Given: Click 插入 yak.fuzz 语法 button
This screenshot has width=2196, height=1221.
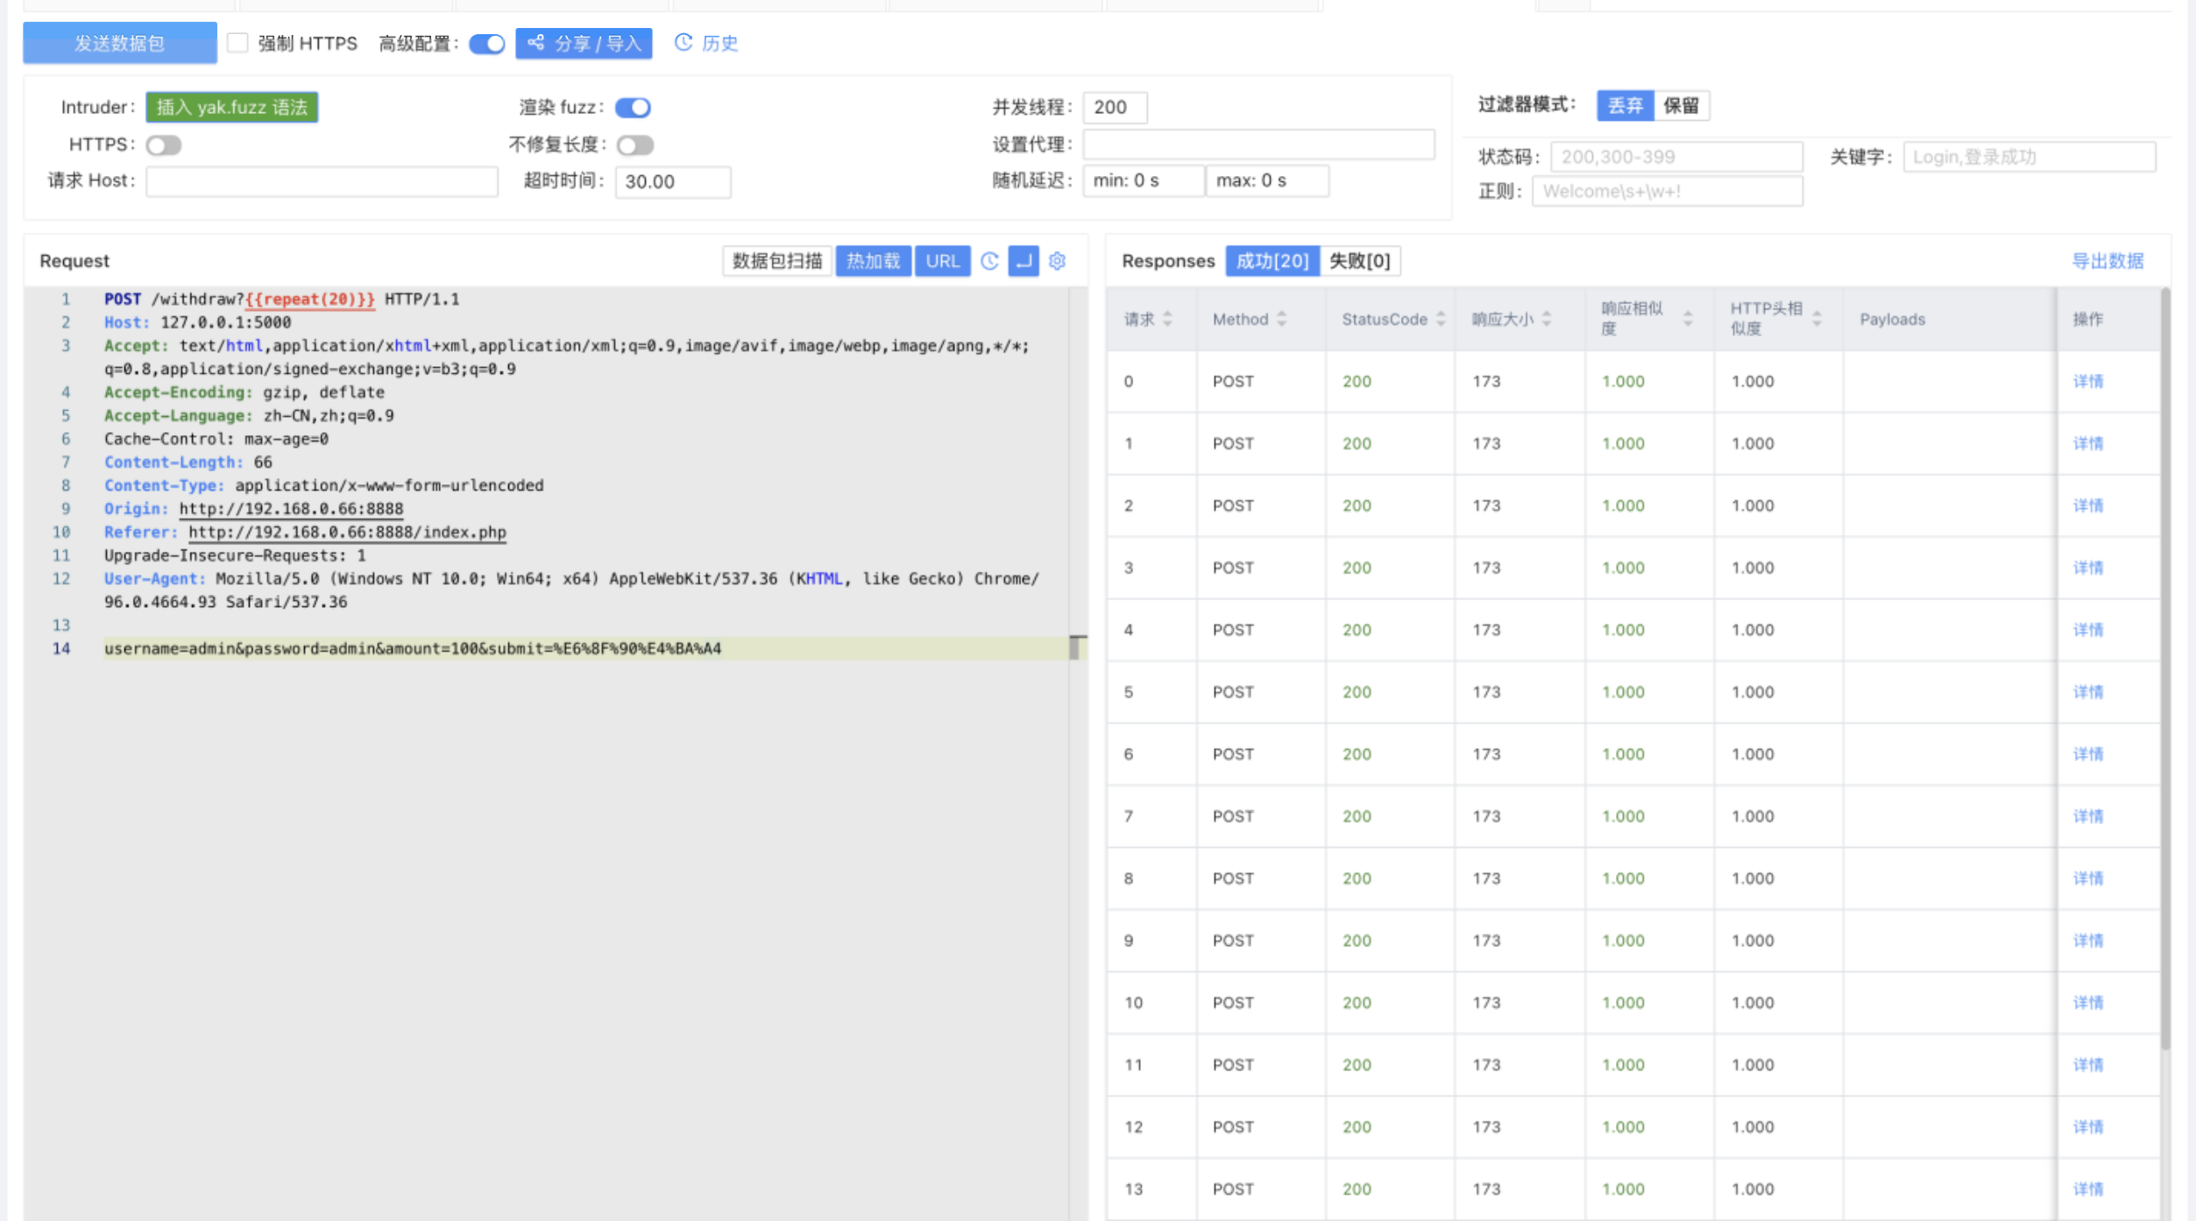Looking at the screenshot, I should click(x=232, y=107).
